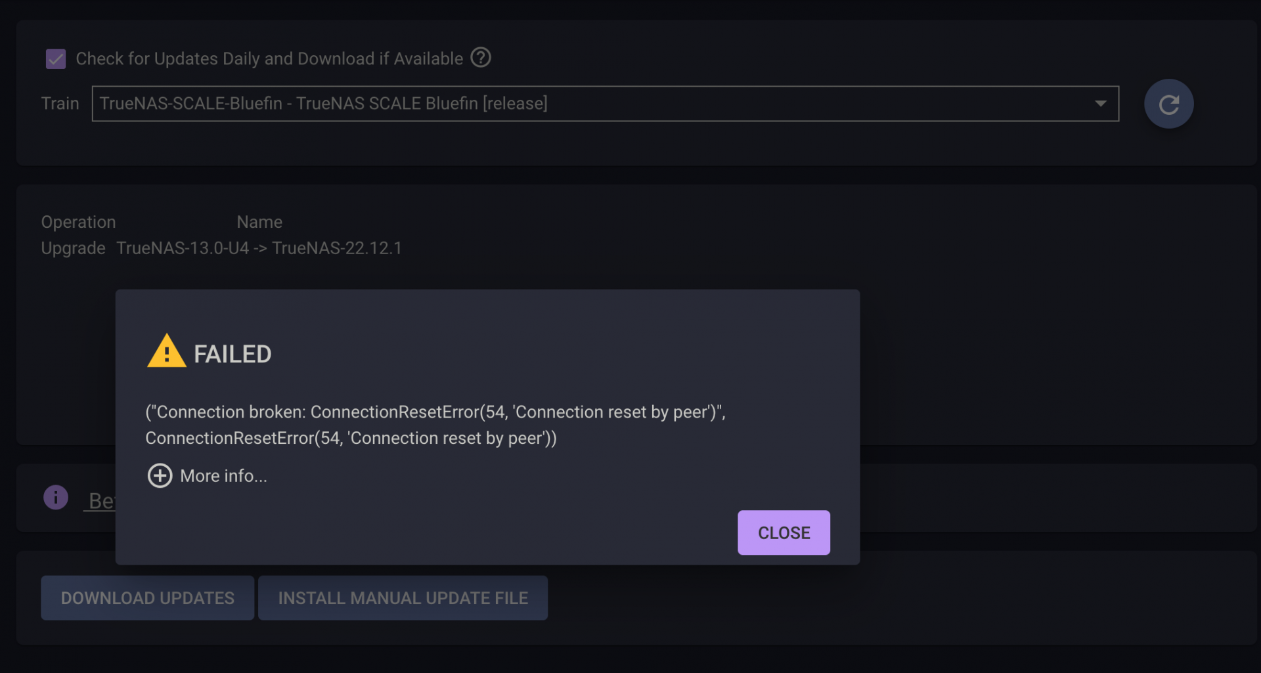Open the partially hidden link beside info icon
The height and width of the screenshot is (673, 1261).
(102, 501)
